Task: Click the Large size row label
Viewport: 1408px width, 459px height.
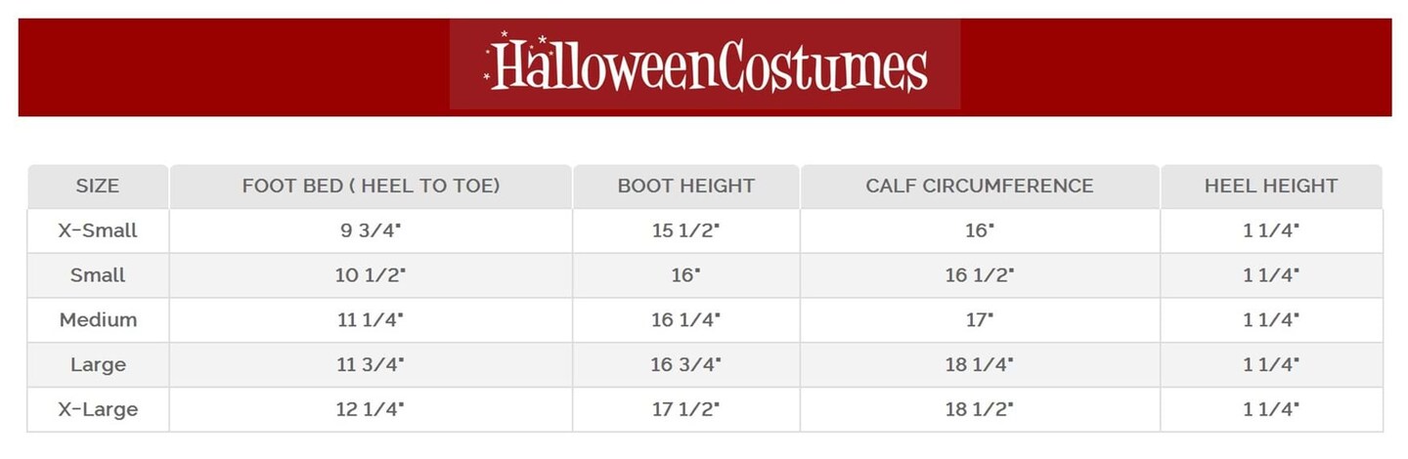Action: pos(98,365)
